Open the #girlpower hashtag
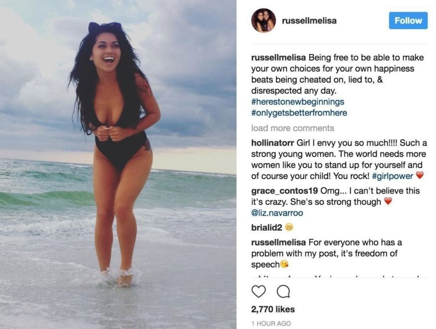436x329 pixels. point(392,176)
